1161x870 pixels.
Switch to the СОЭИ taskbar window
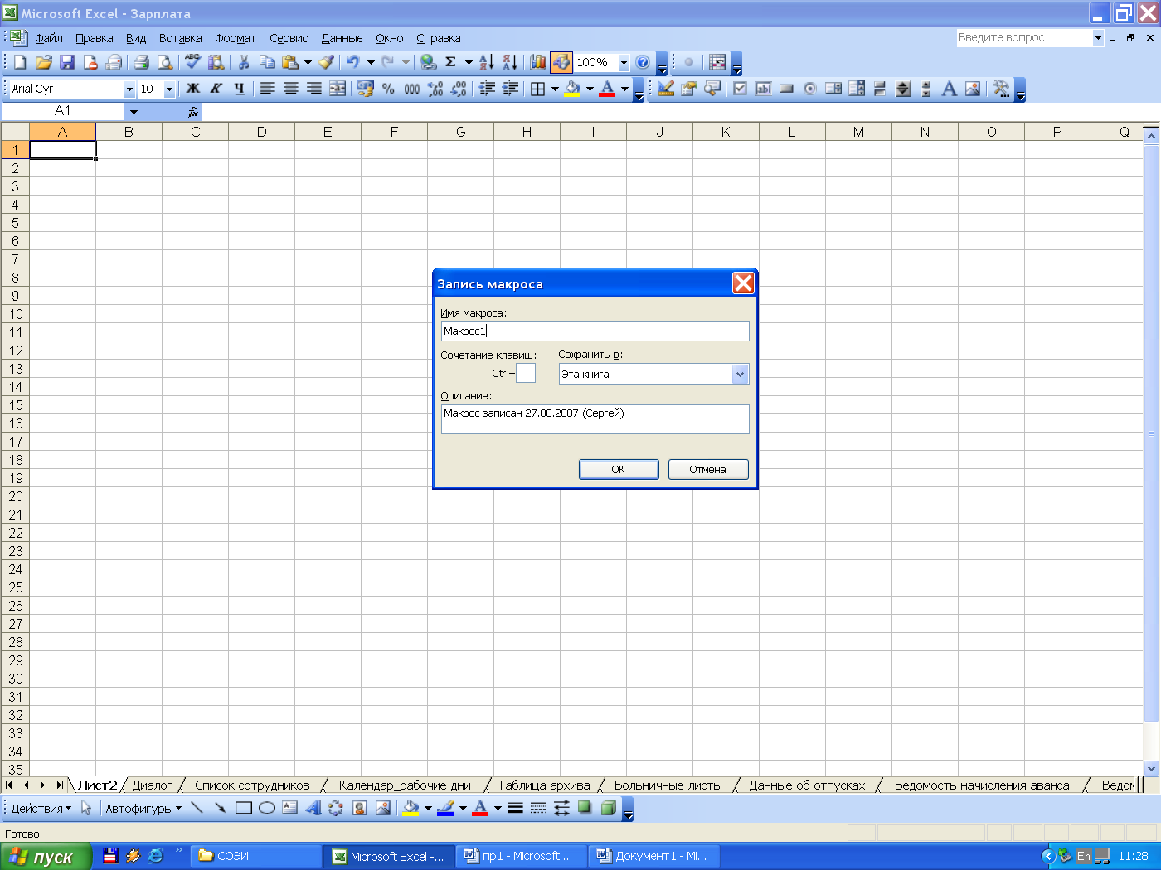point(256,856)
